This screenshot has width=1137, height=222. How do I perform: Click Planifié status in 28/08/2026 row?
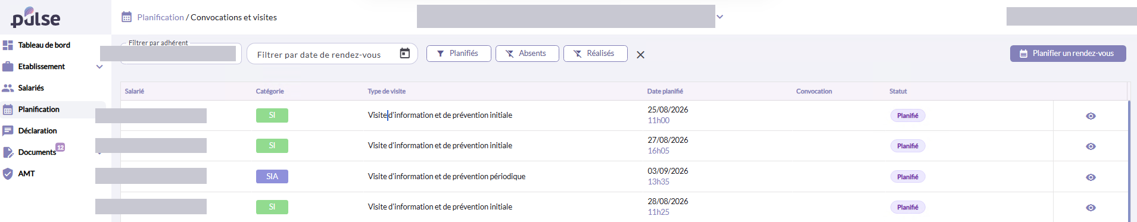[908, 207]
